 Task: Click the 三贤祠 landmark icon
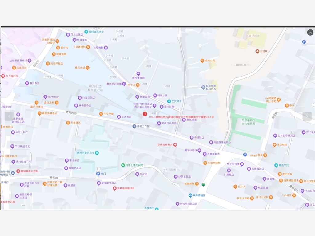(x=257, y=51)
